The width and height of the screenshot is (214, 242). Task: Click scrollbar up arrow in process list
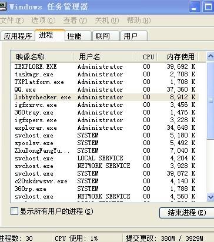[x=210, y=56]
